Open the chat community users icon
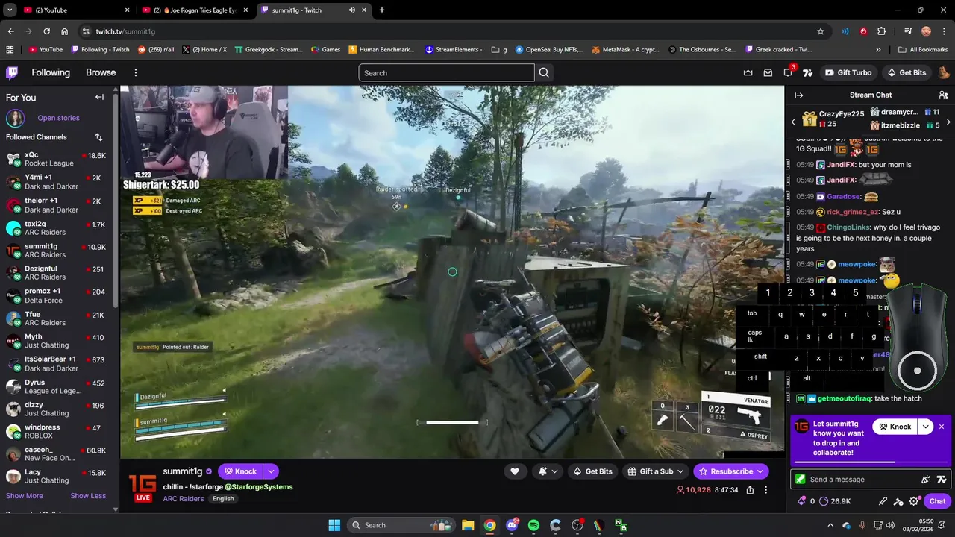The width and height of the screenshot is (955, 537). pyautogui.click(x=943, y=95)
